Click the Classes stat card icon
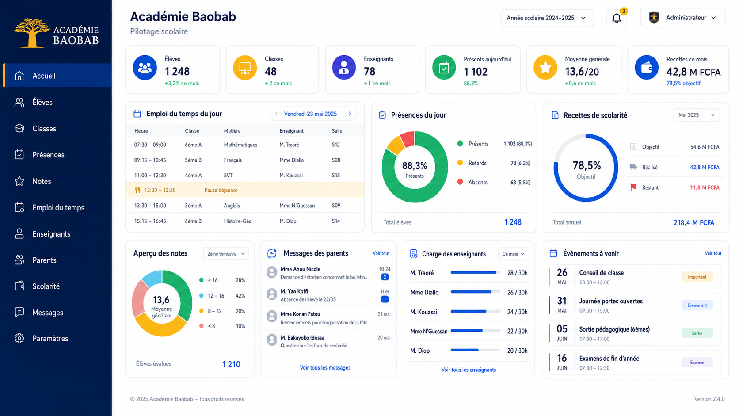Image resolution: width=739 pixels, height=416 pixels. pos(245,68)
